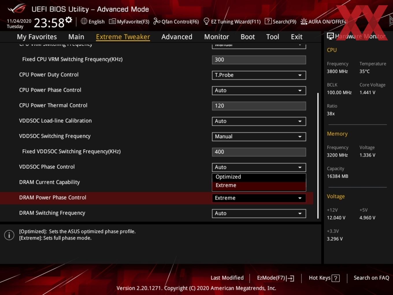Open VDDSOC Switching Frequency Manual dropdown

click(259, 136)
